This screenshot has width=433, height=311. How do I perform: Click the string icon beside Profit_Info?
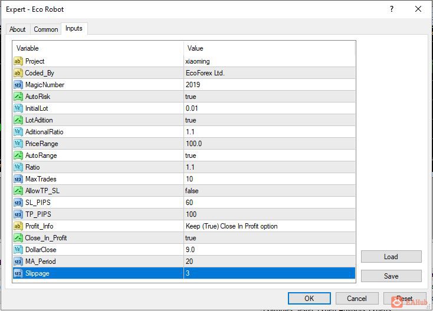pyautogui.click(x=18, y=226)
